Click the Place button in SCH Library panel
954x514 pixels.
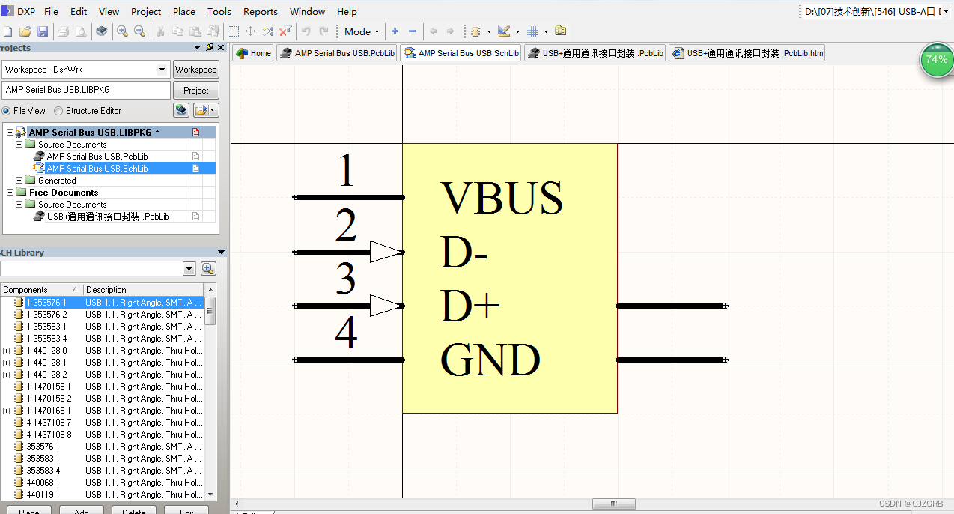click(28, 510)
